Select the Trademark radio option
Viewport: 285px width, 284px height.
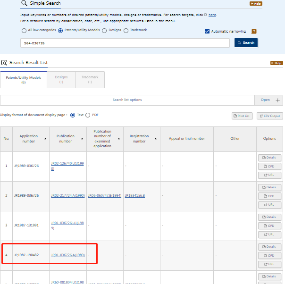[126, 30]
